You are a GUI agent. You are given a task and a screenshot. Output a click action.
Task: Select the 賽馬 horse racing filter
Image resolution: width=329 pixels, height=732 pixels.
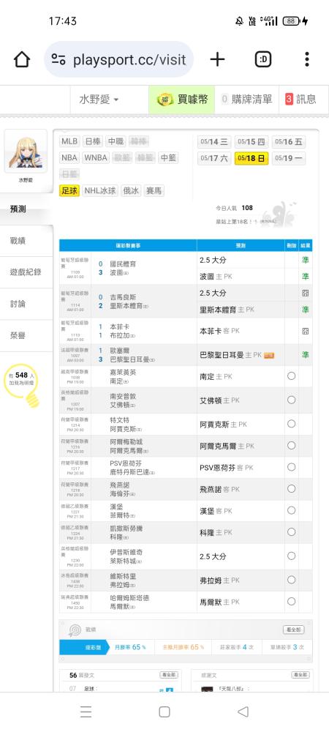point(154,190)
